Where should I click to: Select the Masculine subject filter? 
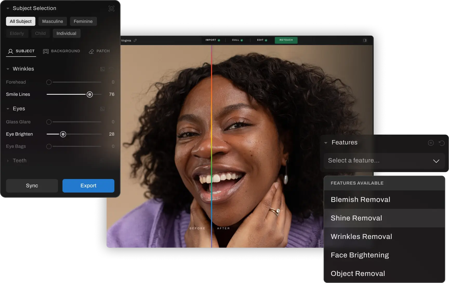pos(52,21)
